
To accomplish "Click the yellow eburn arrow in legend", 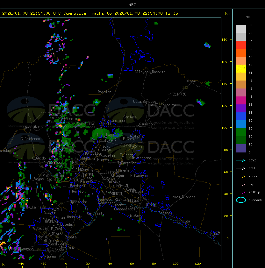I will click(241, 176).
